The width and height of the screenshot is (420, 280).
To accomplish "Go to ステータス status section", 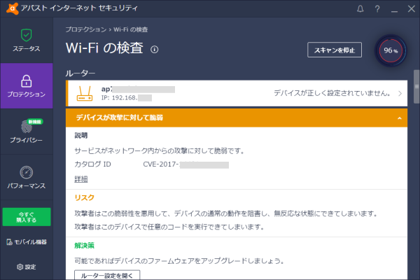I will (27, 40).
